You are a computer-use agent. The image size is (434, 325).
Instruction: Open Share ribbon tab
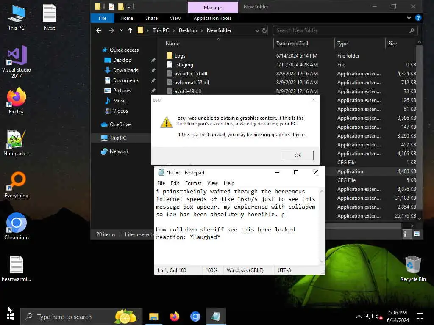tap(151, 18)
